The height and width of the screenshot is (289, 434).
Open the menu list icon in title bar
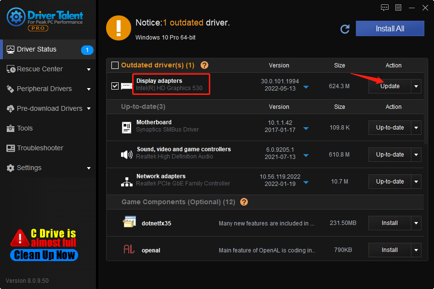(x=398, y=8)
